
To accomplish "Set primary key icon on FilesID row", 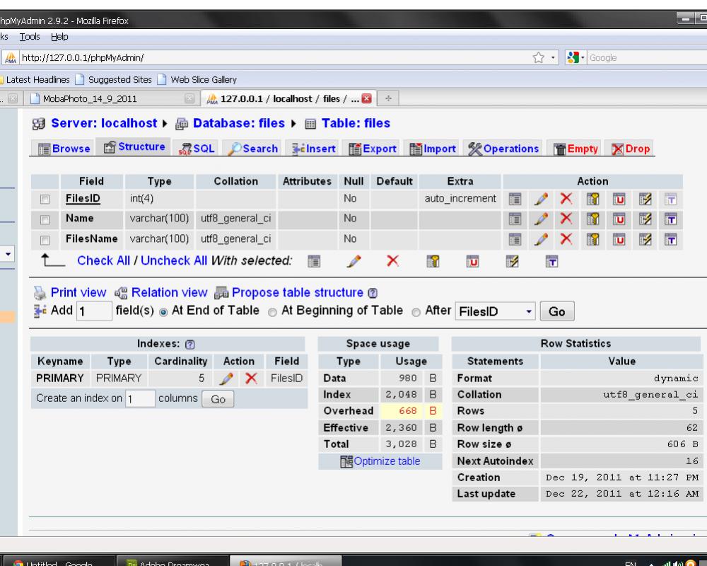I will click(x=592, y=199).
